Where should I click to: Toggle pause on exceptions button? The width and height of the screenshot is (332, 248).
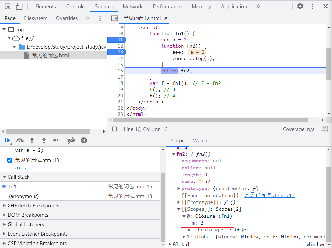tap(84, 140)
